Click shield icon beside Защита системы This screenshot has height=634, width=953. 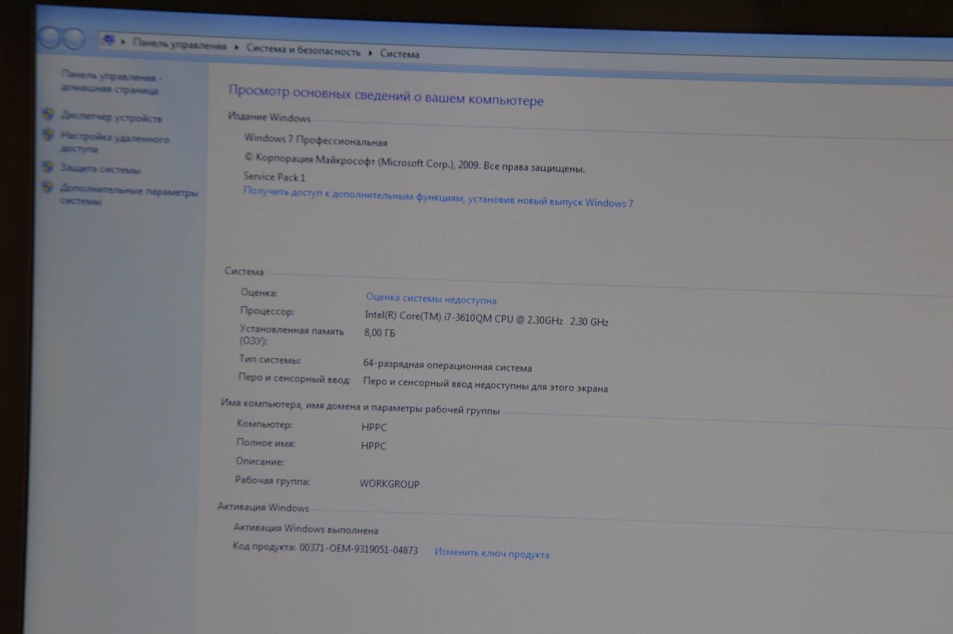point(48,167)
